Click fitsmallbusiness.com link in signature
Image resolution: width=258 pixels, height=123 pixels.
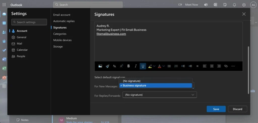111,34
